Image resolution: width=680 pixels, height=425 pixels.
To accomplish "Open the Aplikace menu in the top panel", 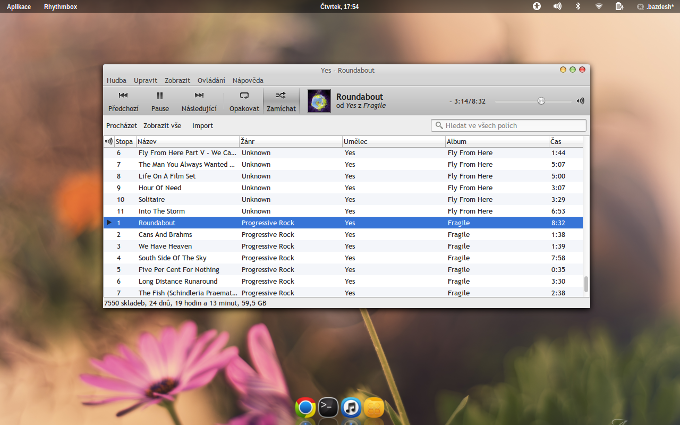I will pos(19,6).
